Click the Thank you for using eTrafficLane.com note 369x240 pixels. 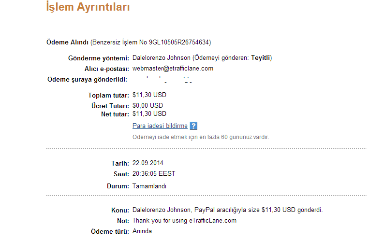[x=185, y=221]
